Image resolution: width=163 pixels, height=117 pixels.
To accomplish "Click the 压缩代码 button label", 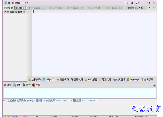I will [x=78, y=80].
